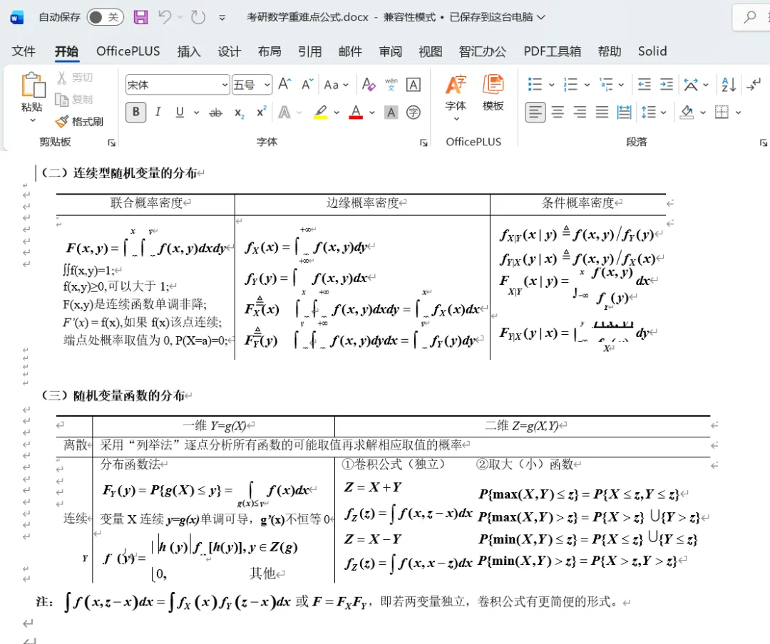Open Asian layout options
The width and height of the screenshot is (770, 644).
(x=691, y=85)
